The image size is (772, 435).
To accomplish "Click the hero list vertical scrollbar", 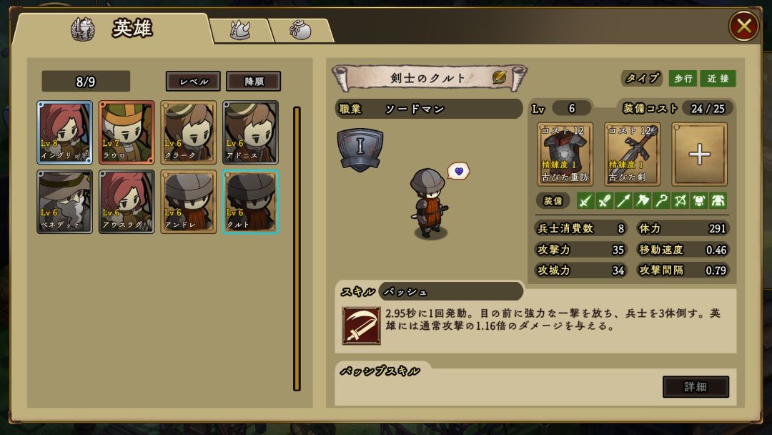I will tap(297, 249).
